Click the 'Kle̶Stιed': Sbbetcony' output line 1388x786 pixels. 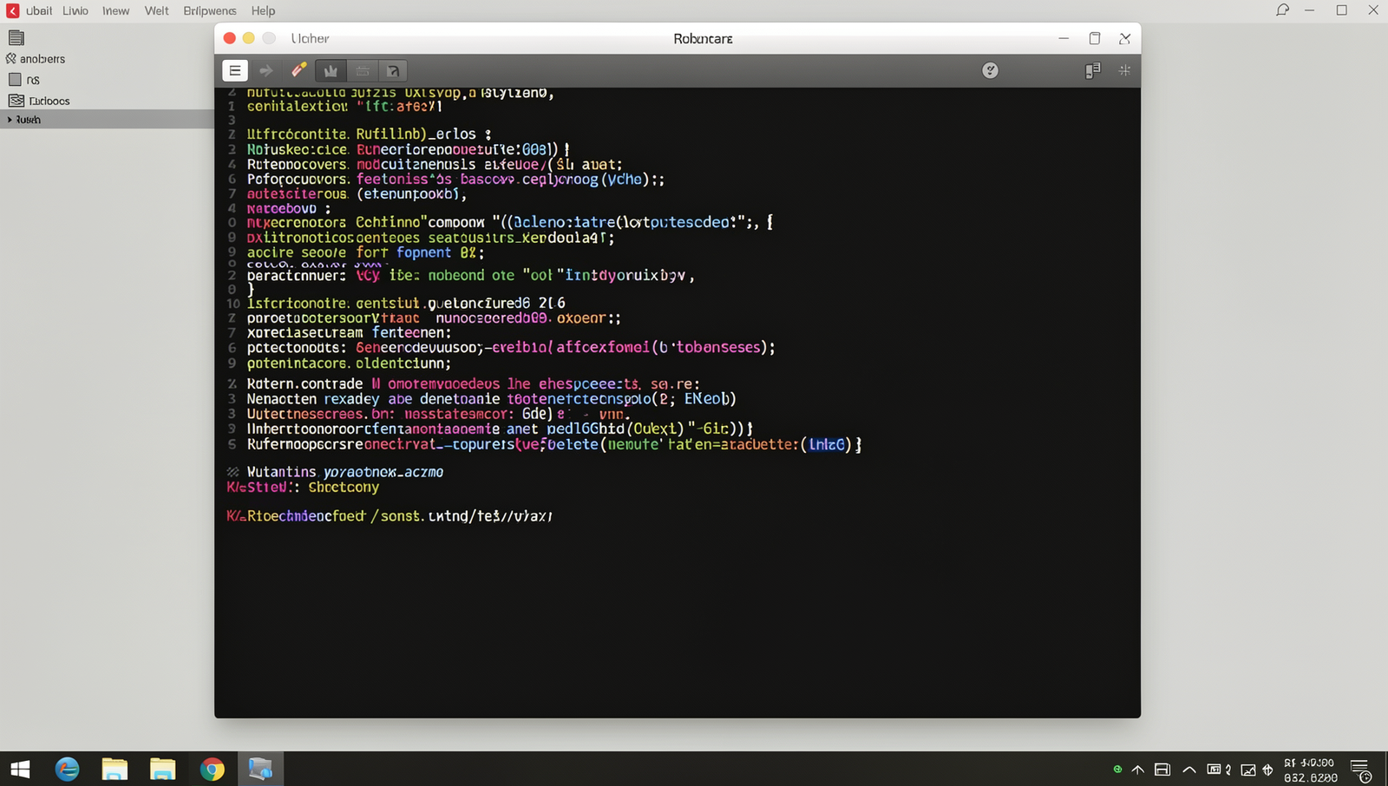[303, 488]
